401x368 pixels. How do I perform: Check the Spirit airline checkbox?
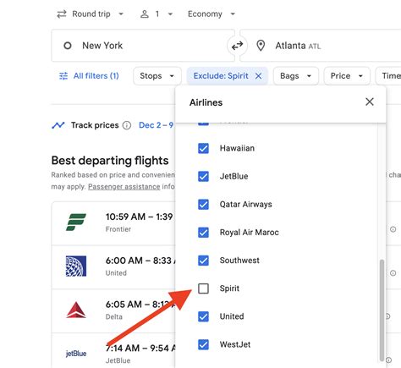tap(203, 288)
